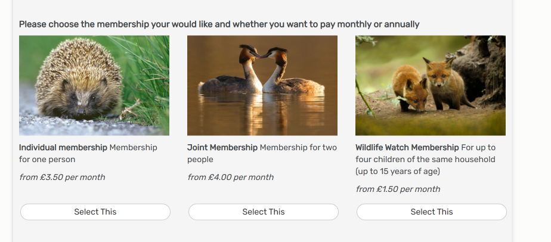This screenshot has width=551, height=242.
Task: Select This for Individual membership
Action: pyautogui.click(x=95, y=212)
